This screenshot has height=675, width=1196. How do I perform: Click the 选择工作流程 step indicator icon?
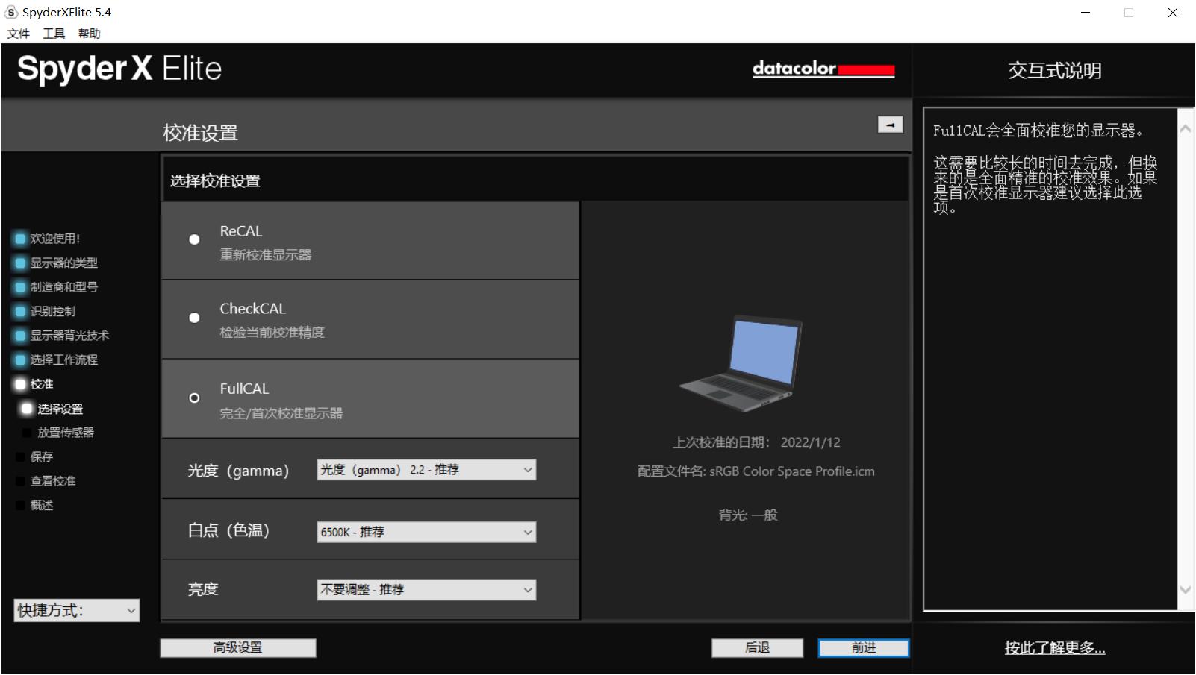[x=20, y=360]
